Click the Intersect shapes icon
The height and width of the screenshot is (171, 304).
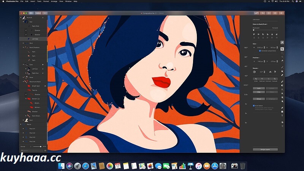coord(268,79)
